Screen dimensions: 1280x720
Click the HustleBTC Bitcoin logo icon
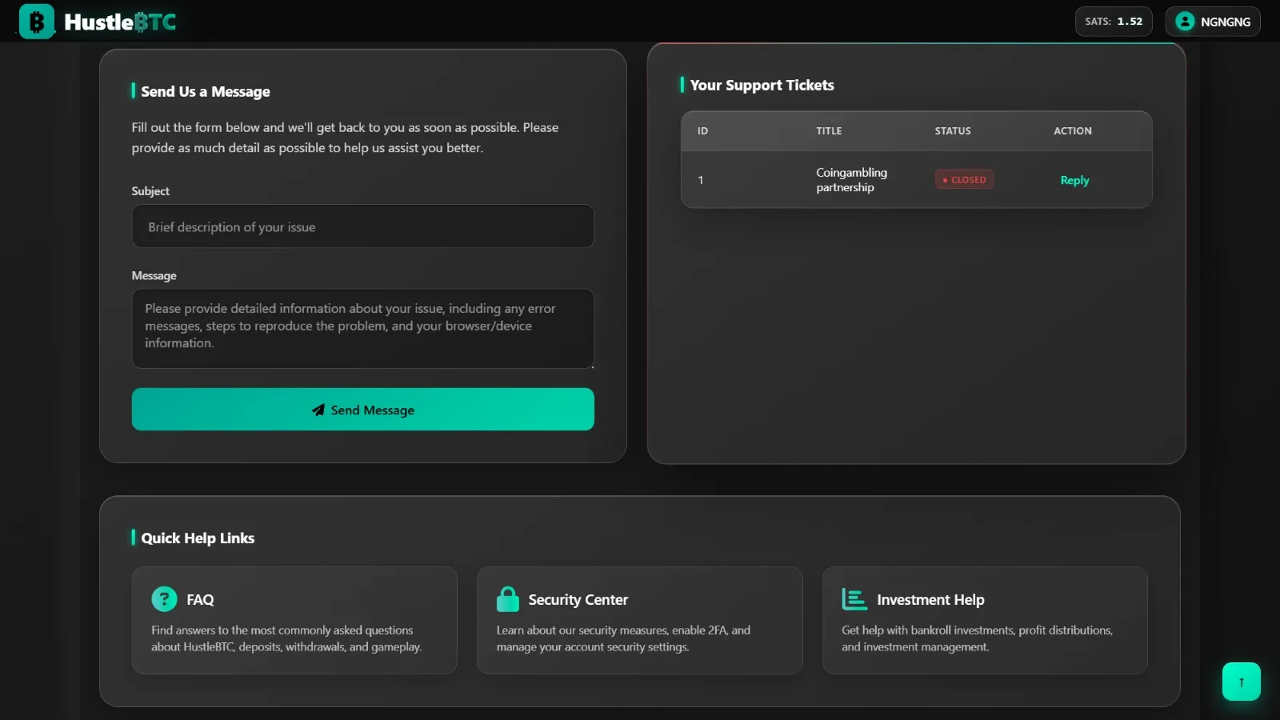coord(37,22)
